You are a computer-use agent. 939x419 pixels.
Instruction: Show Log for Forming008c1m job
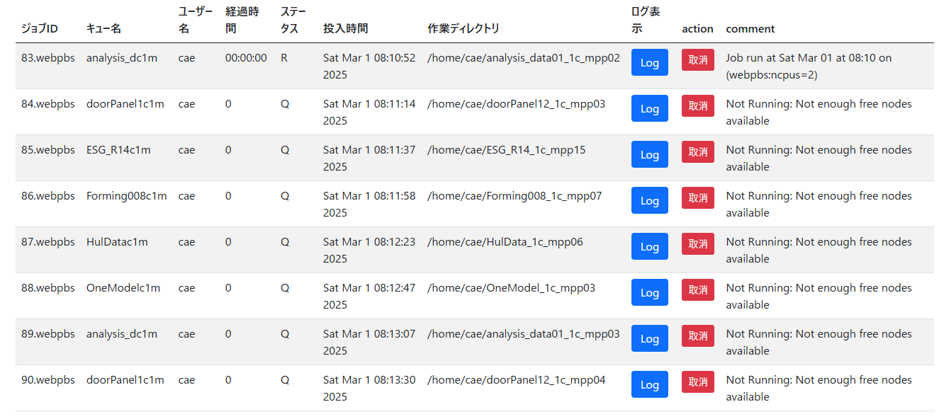pos(649,200)
